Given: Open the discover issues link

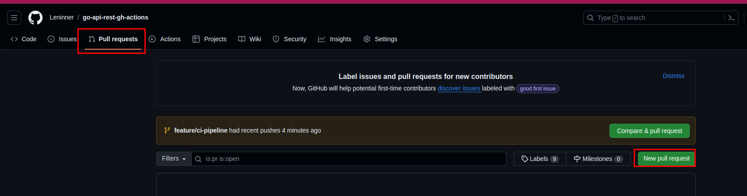Looking at the screenshot, I should click(x=459, y=88).
